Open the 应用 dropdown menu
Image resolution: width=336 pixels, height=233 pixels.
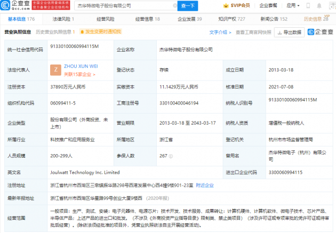(x=293, y=5)
